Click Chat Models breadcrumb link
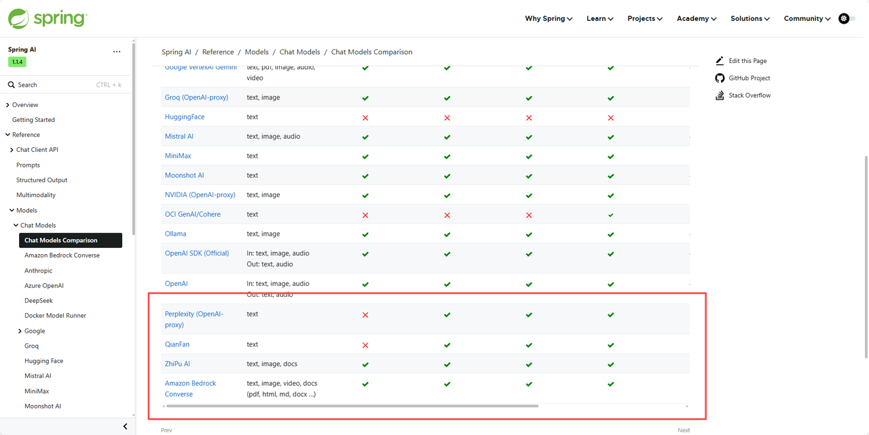 pos(300,52)
